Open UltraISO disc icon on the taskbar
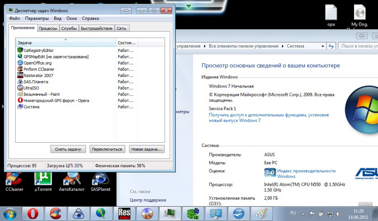Screen dimensions: 378x221 [x=147, y=213]
